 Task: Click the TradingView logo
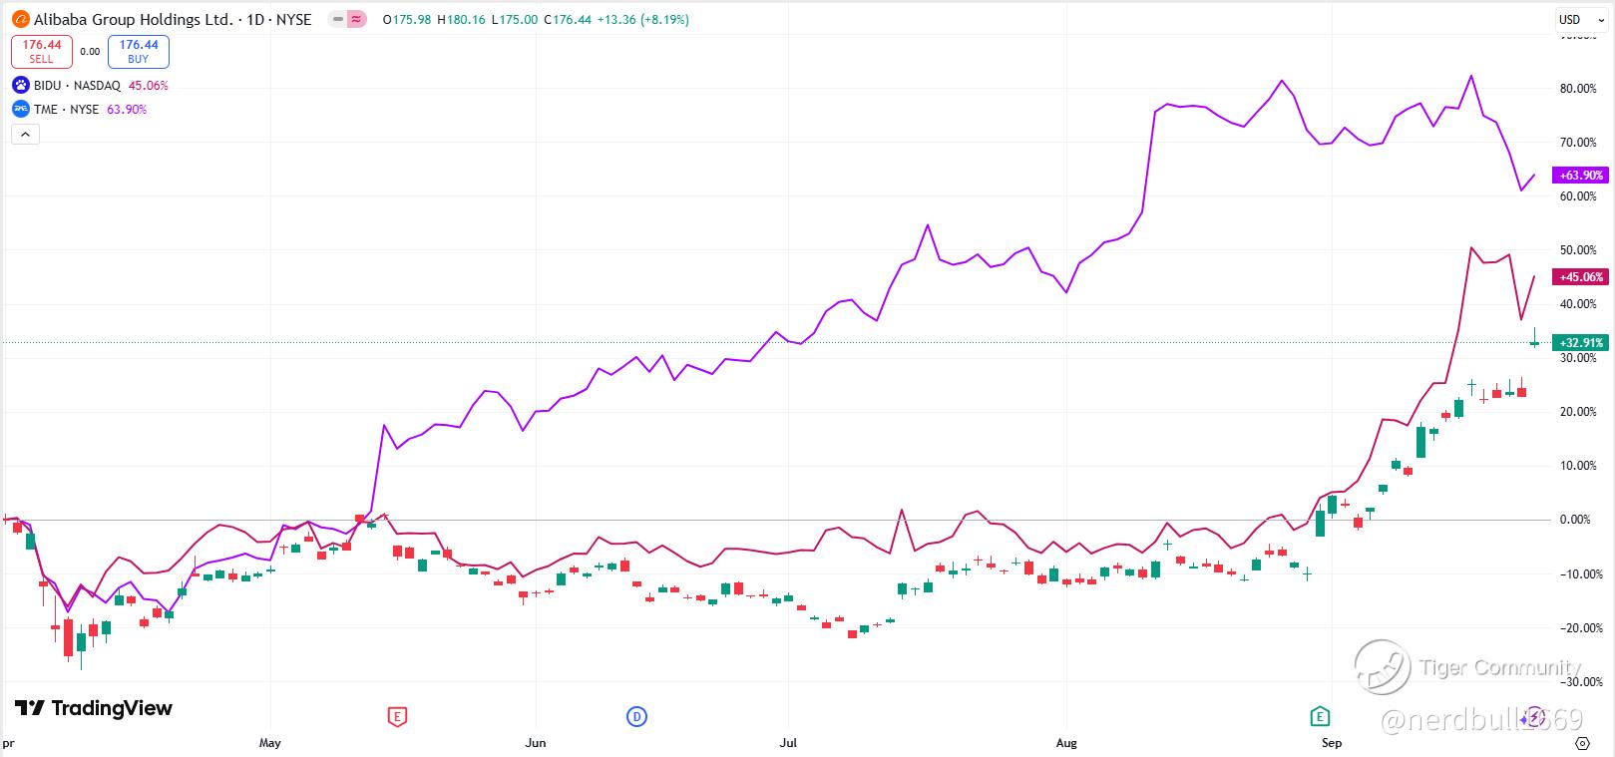(x=93, y=708)
